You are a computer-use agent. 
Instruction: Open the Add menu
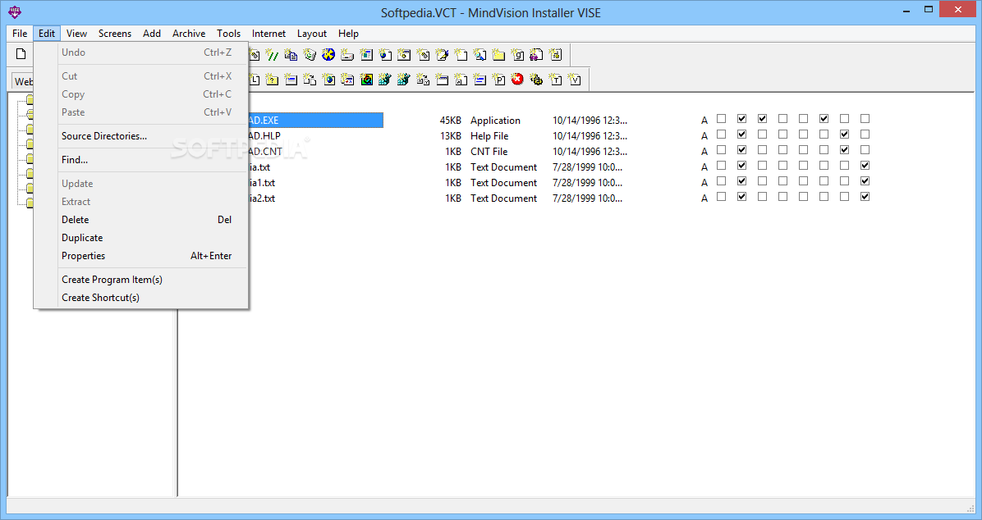tap(152, 33)
